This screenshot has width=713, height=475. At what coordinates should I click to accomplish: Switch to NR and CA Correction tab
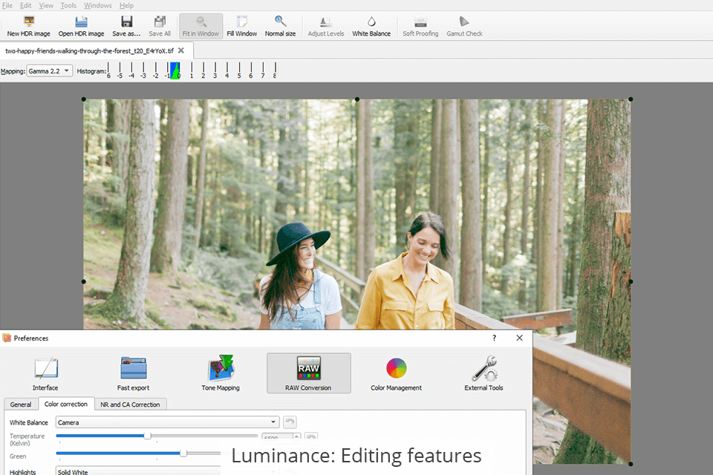click(x=130, y=404)
